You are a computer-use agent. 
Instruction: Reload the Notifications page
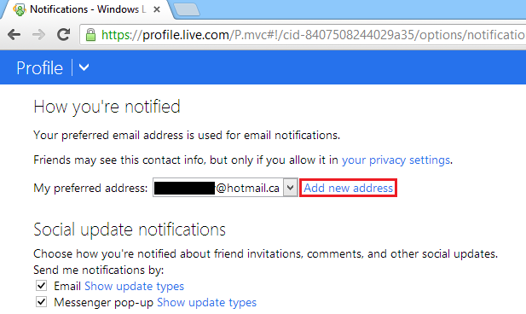pyautogui.click(x=63, y=34)
